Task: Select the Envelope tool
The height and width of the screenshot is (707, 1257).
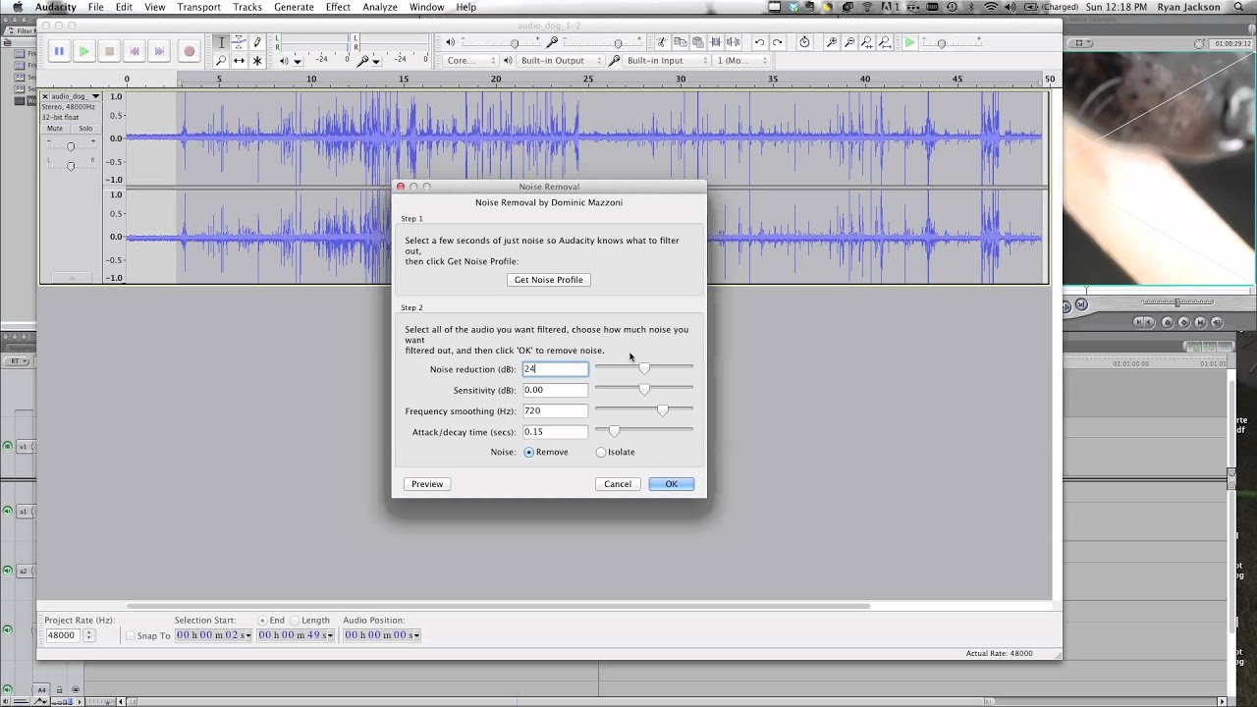Action: [x=239, y=42]
